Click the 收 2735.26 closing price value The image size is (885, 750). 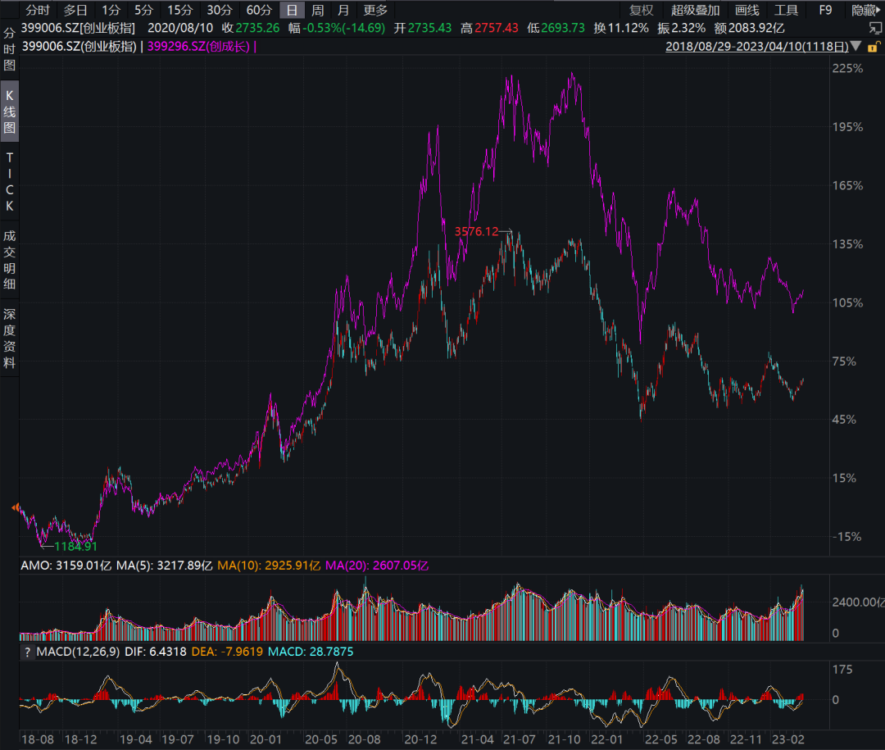[251, 28]
